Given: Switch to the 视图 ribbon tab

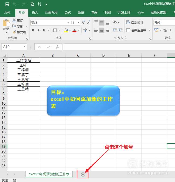Looking at the screenshot, I should click(x=108, y=12).
